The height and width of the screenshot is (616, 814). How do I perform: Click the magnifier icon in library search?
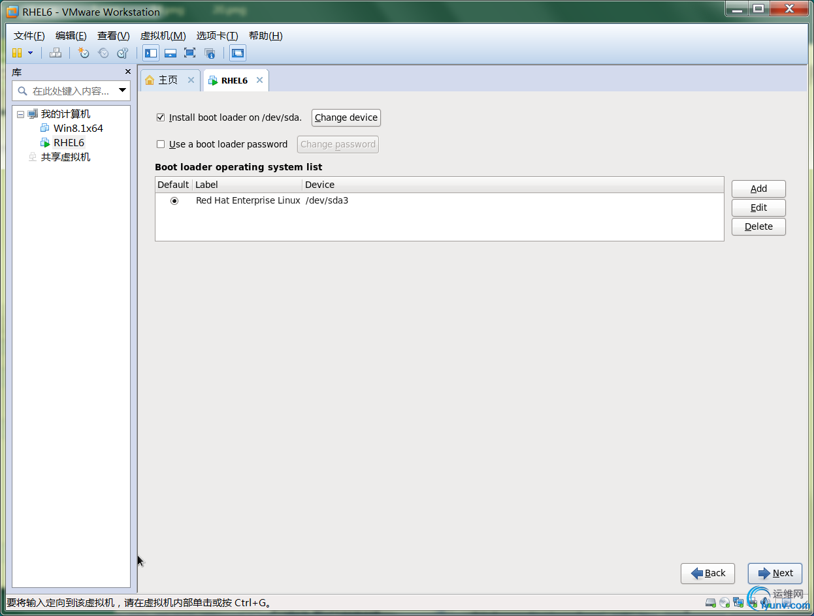pos(23,91)
